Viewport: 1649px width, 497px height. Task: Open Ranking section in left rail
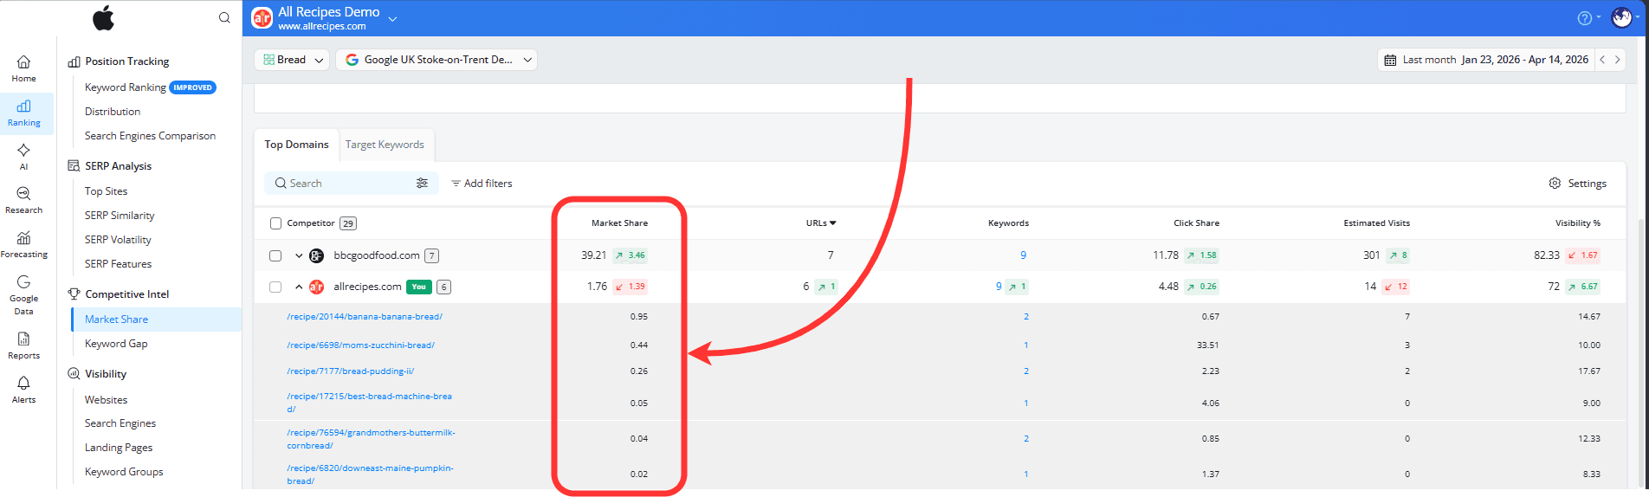[x=23, y=113]
